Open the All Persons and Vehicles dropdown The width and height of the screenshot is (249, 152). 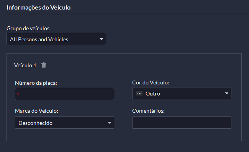click(56, 39)
